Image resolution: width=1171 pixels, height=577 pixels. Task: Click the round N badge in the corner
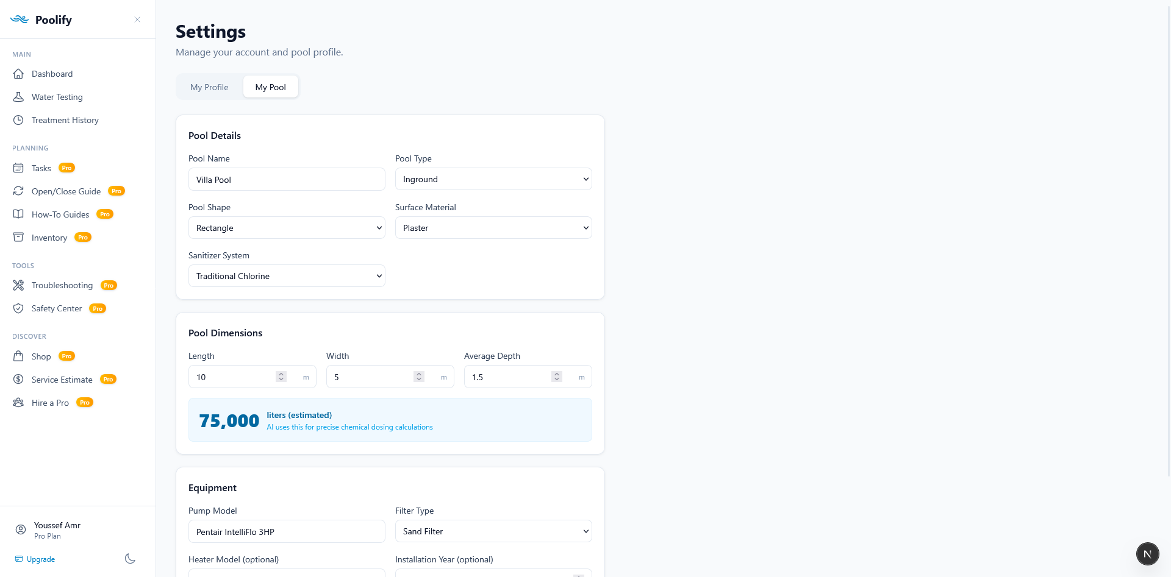point(1147,554)
